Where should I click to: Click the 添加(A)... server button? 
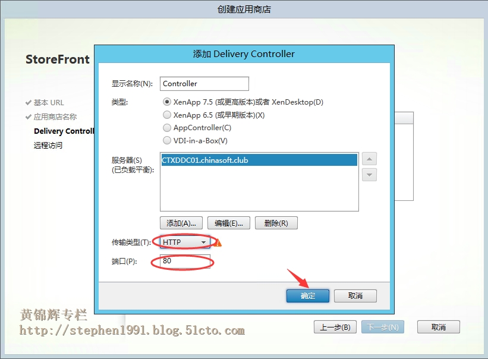[x=181, y=223]
